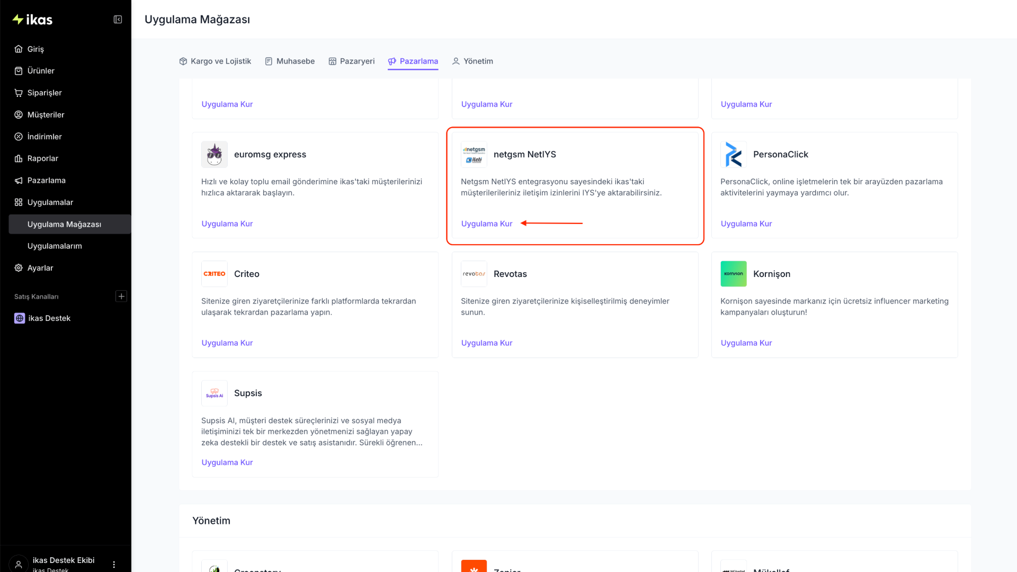Click the user avatar icon at bottom left
The width and height of the screenshot is (1017, 572).
pyautogui.click(x=19, y=564)
